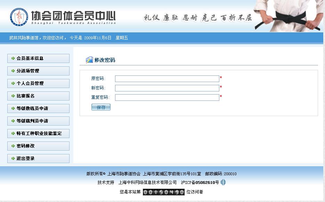Click the 协会团体会员中心 header title
This screenshot has width=325, height=202.
pos(73,16)
